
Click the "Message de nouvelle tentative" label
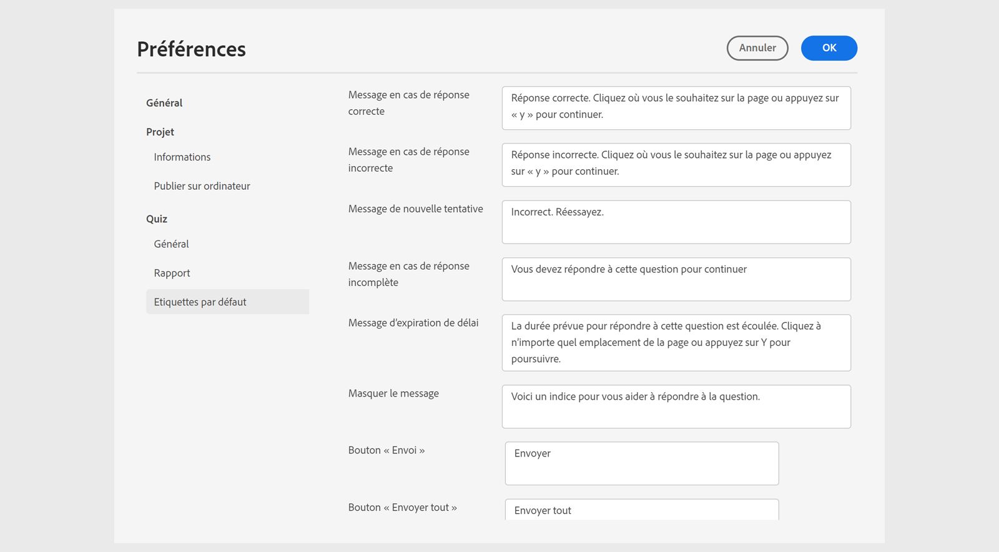click(x=415, y=209)
